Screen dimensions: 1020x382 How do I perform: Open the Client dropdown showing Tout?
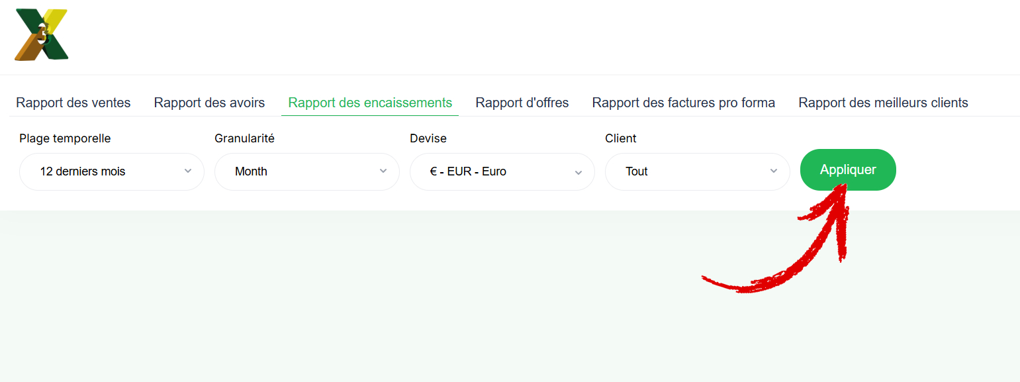coord(698,171)
